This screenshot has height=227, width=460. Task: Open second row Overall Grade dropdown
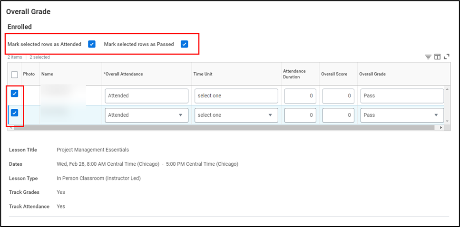tap(402, 115)
